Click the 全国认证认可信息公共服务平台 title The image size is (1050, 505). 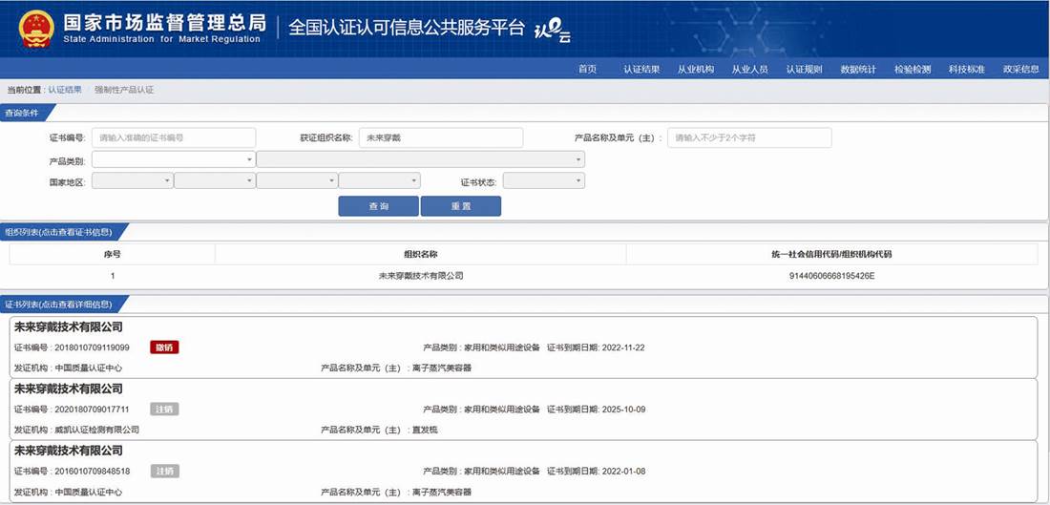[406, 28]
